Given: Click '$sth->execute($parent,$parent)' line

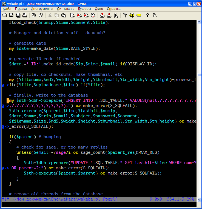Looking at the screenshot, I should tap(93, 173).
